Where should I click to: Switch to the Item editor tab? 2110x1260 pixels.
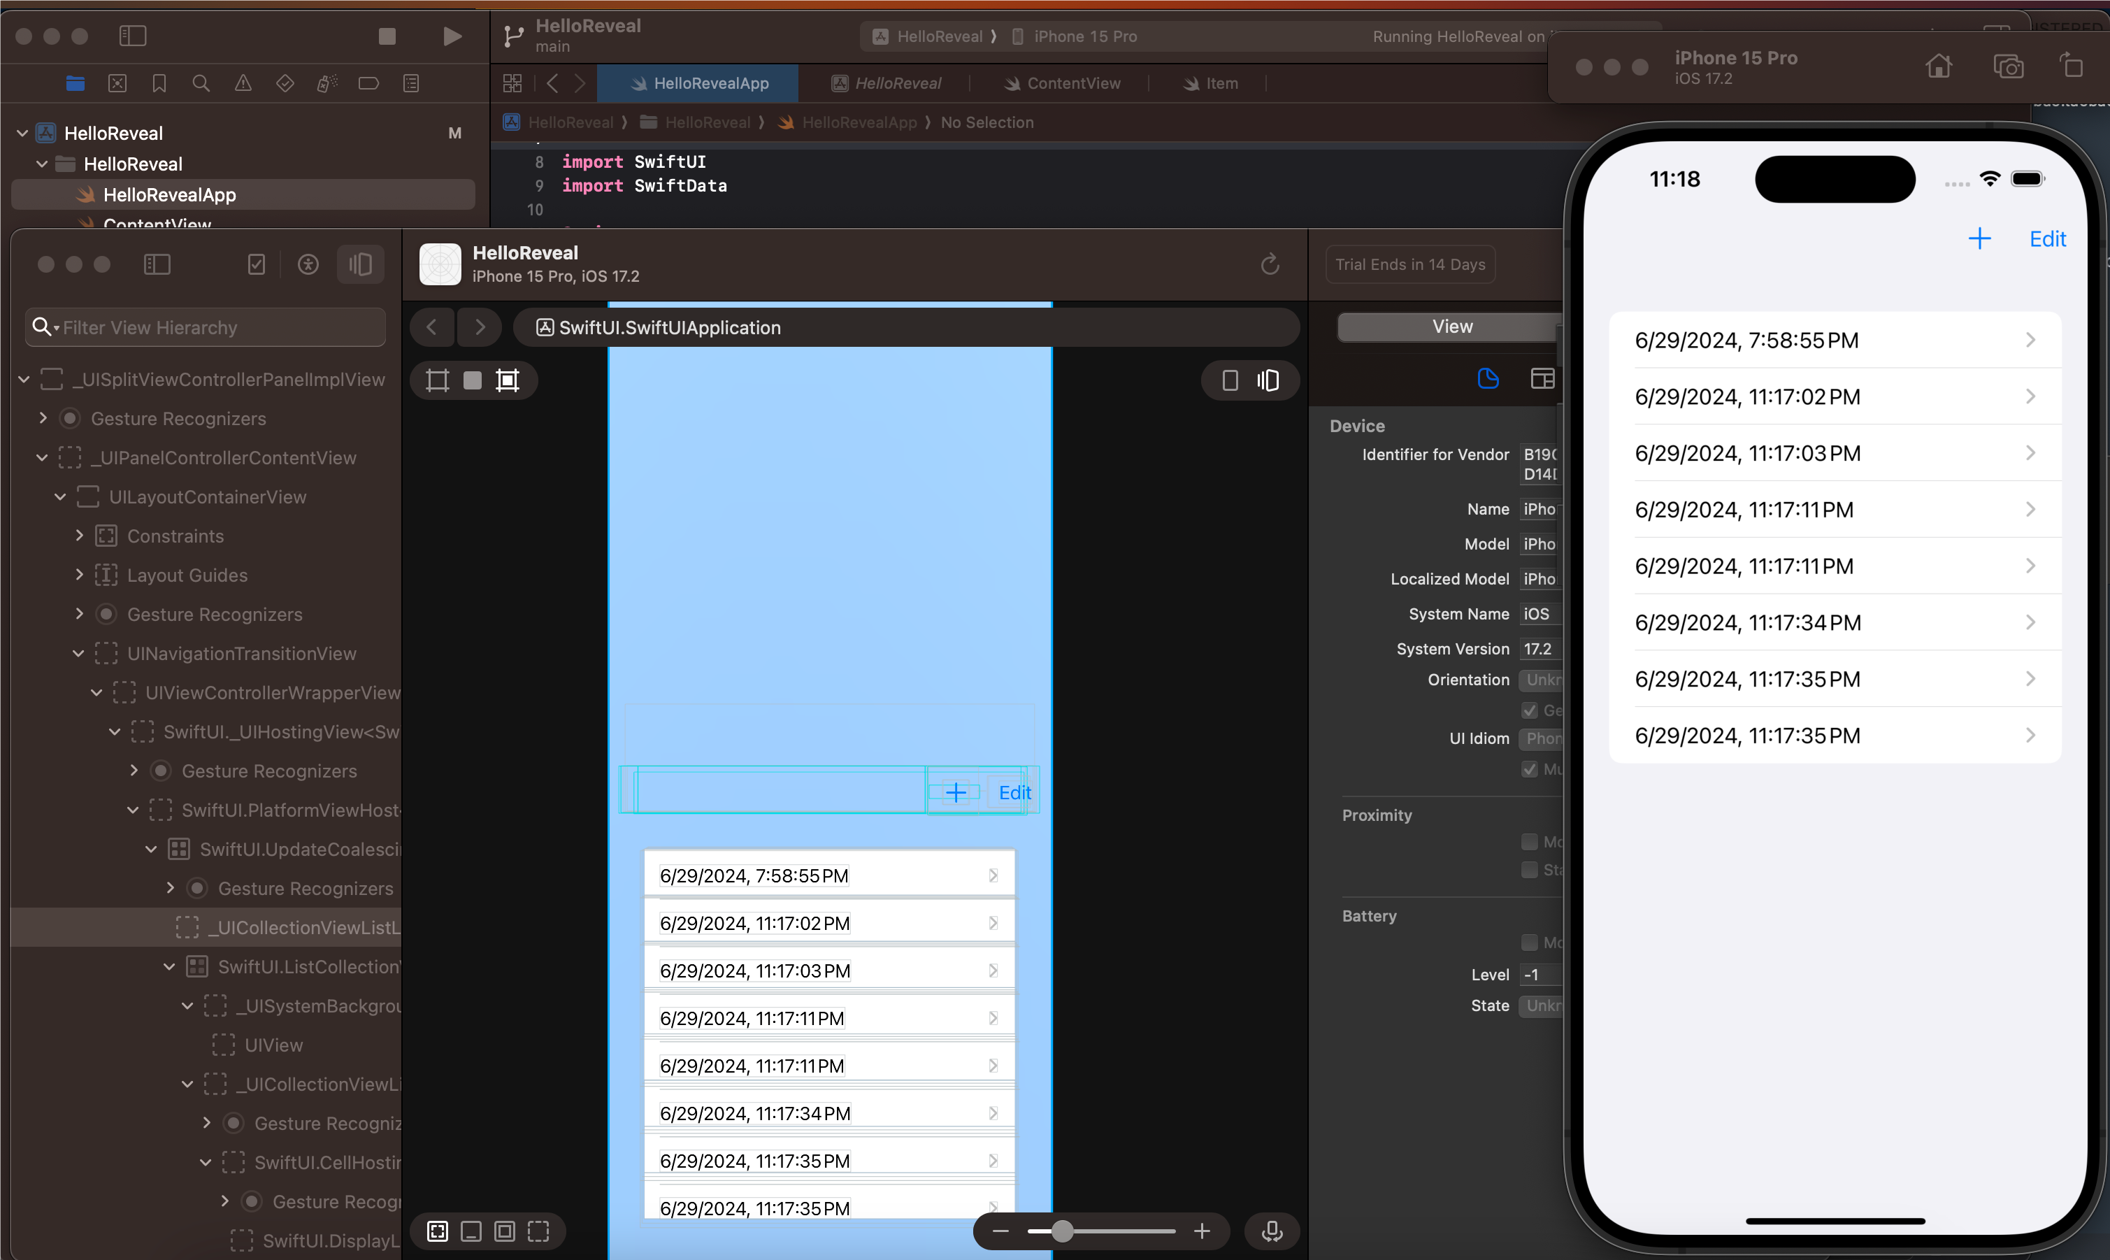(x=1211, y=83)
